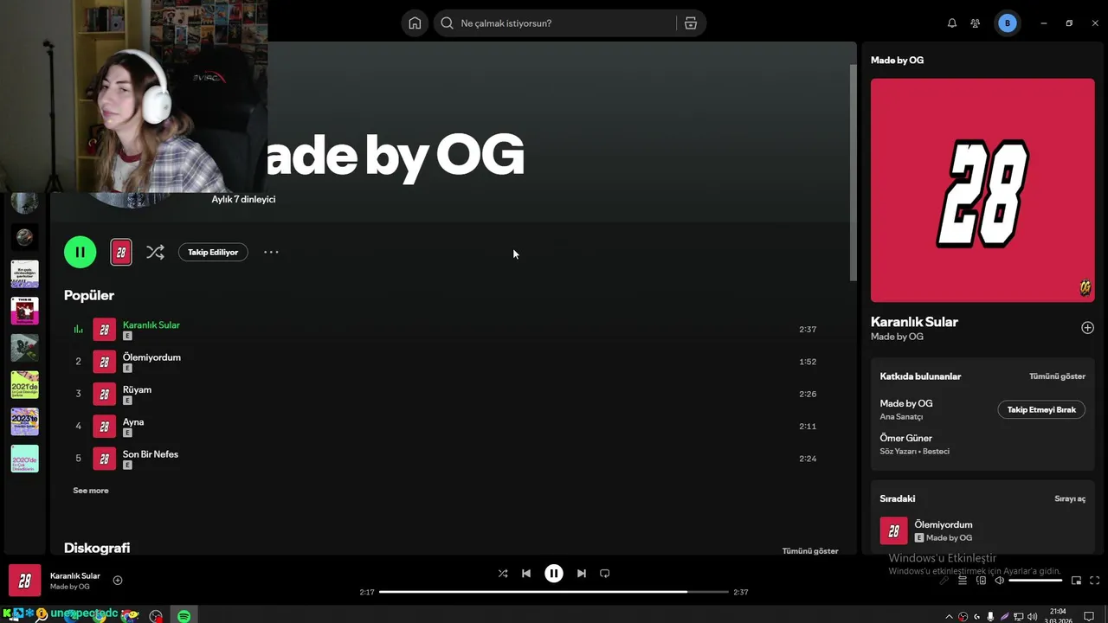The image size is (1108, 623).
Task: Open Tümünü göster in Katkıda bulunanlar
Action: click(1057, 376)
